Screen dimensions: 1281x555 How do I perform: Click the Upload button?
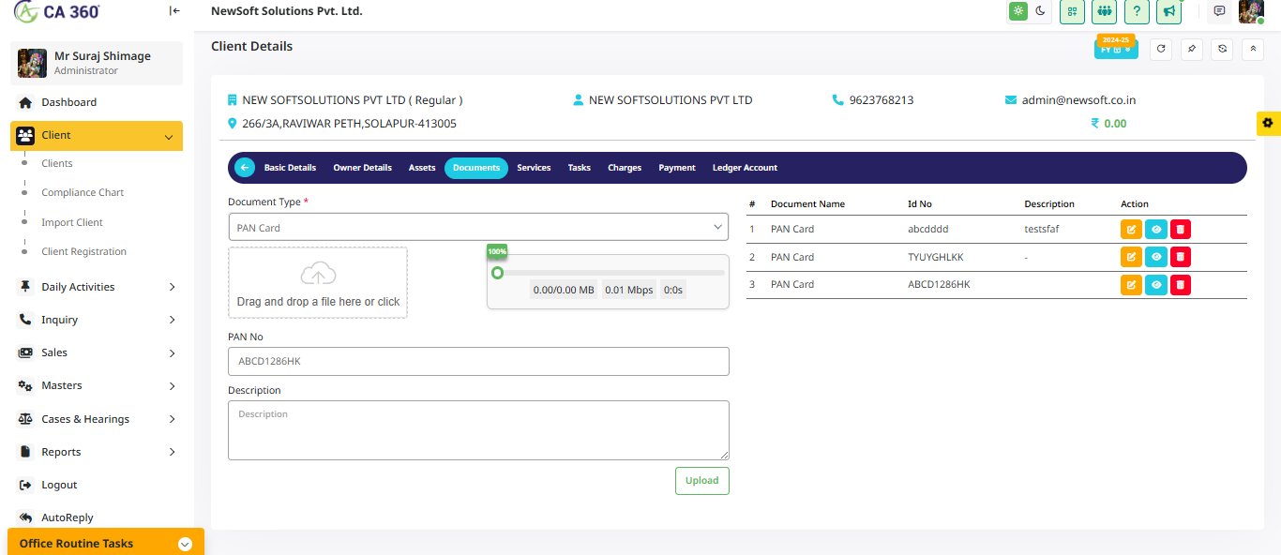click(x=701, y=480)
